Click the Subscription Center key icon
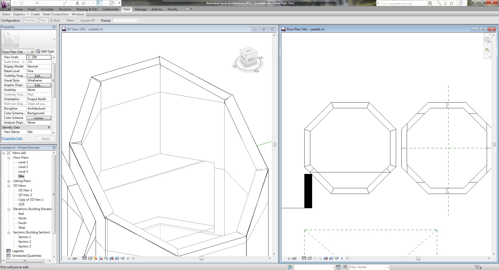This screenshot has height=270, width=499. (x=439, y=3)
